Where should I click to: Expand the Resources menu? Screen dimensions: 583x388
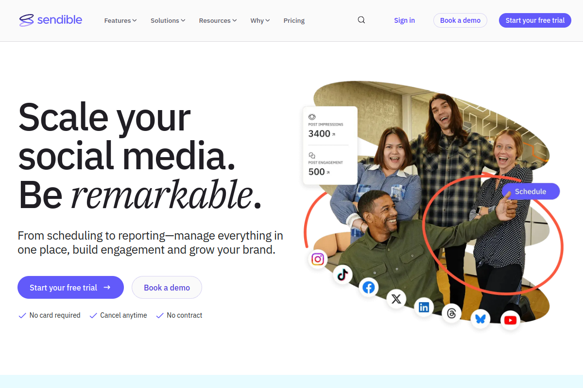pos(218,20)
